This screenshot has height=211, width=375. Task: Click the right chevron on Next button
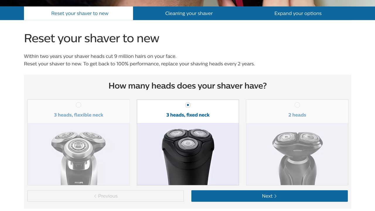tap(275, 196)
